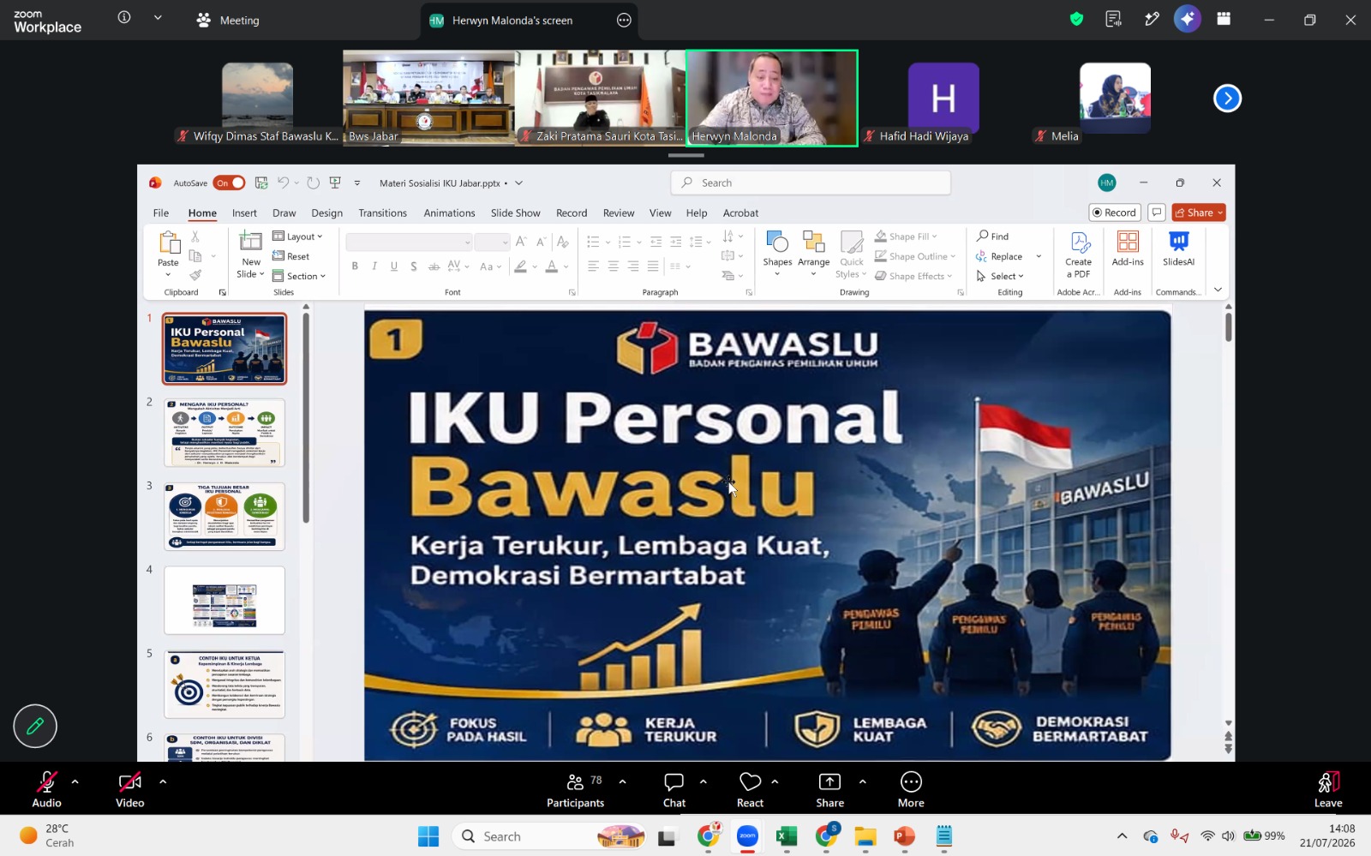This screenshot has height=856, width=1371.
Task: Open Excel from Windows taskbar
Action: pyautogui.click(x=787, y=836)
